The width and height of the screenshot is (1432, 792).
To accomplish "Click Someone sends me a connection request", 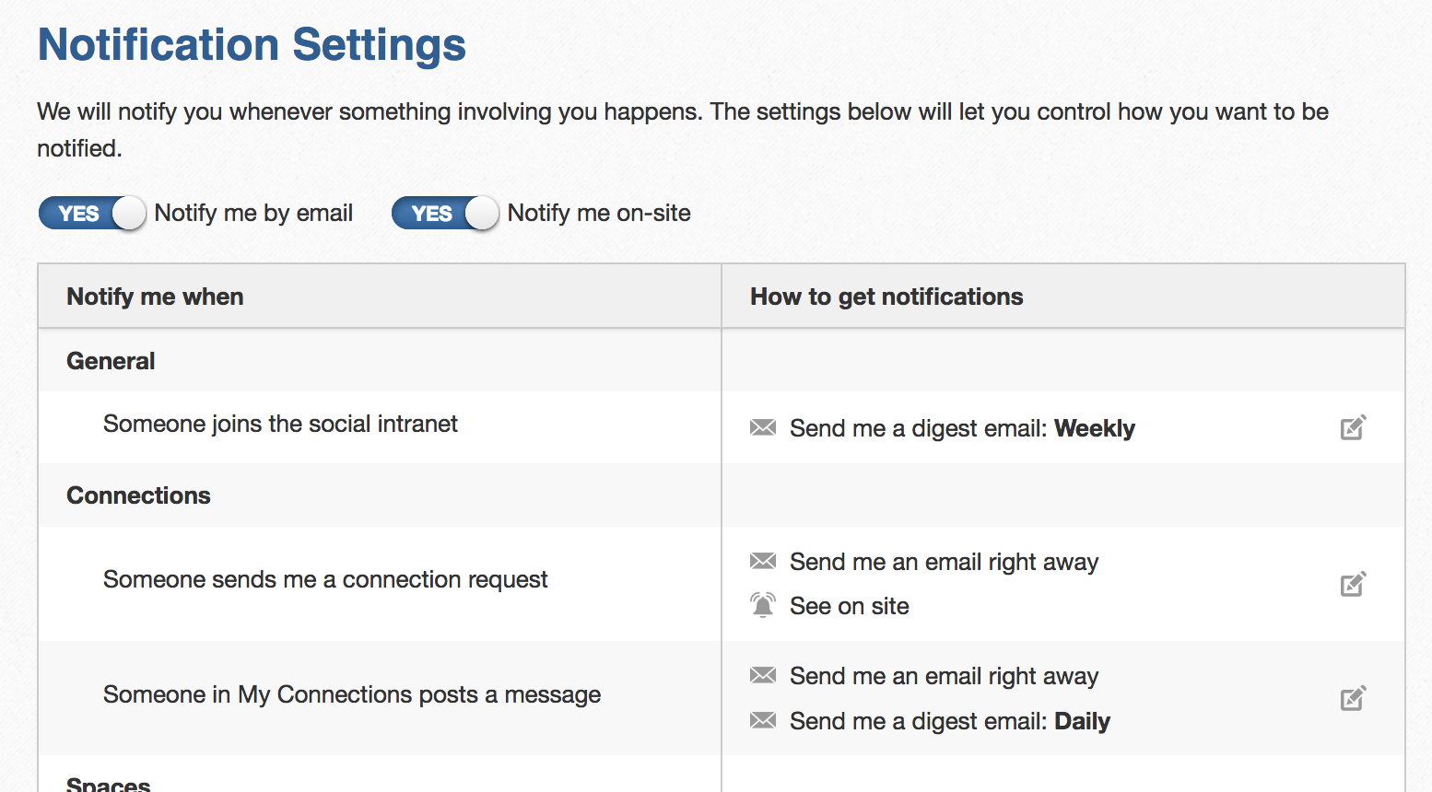I will (325, 579).
